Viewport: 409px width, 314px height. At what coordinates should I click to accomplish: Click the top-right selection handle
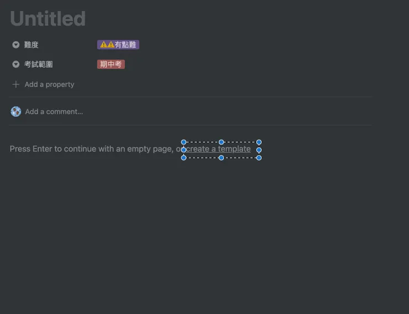tap(259, 142)
